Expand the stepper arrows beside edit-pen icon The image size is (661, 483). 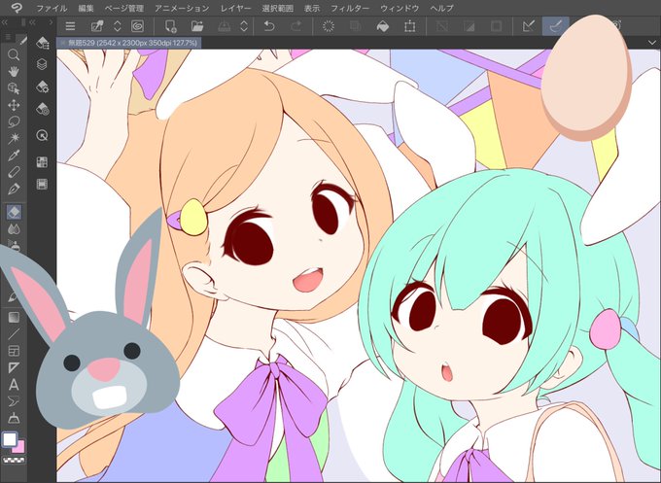point(118,26)
